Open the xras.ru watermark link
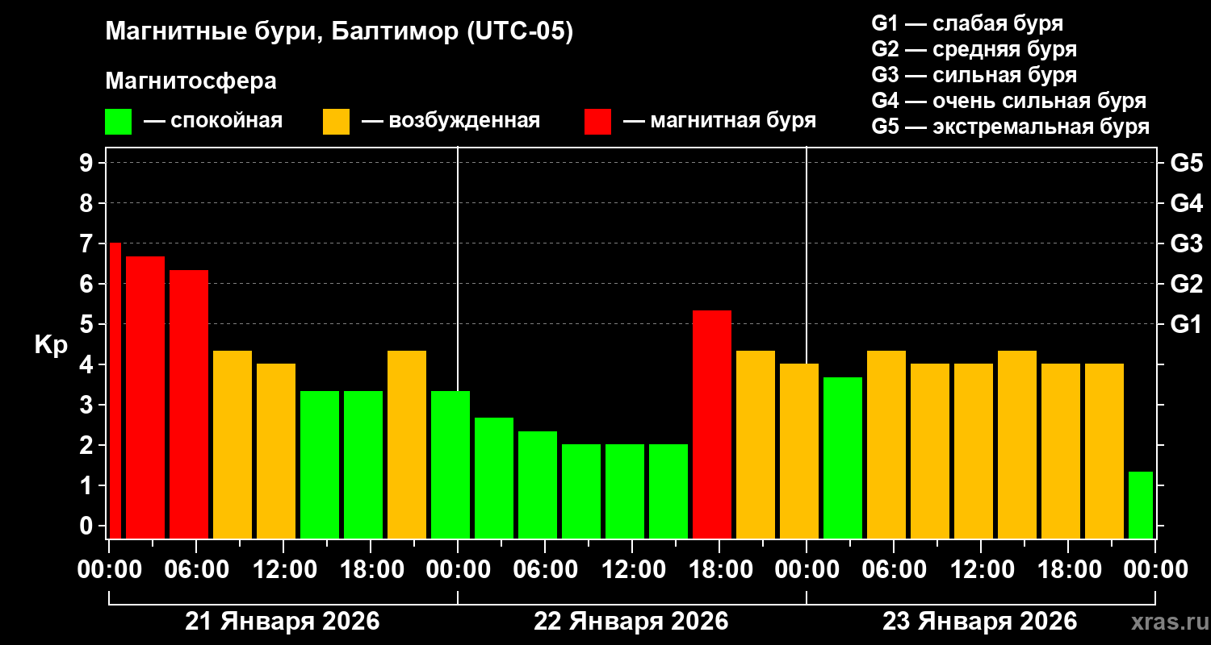Screen dimensions: 1211x645 [x=1166, y=622]
